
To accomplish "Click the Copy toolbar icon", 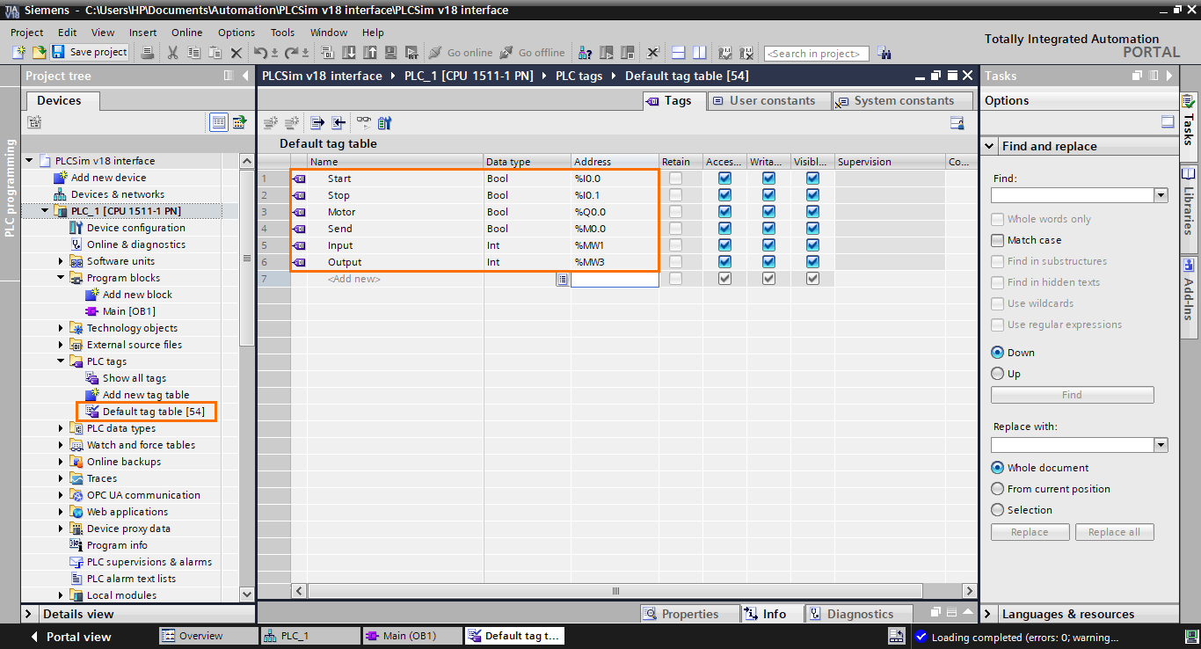I will coord(193,53).
